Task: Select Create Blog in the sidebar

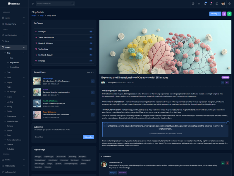Action: [x=14, y=67]
